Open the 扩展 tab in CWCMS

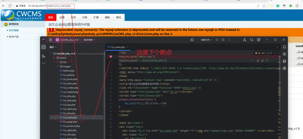[x=96, y=17]
